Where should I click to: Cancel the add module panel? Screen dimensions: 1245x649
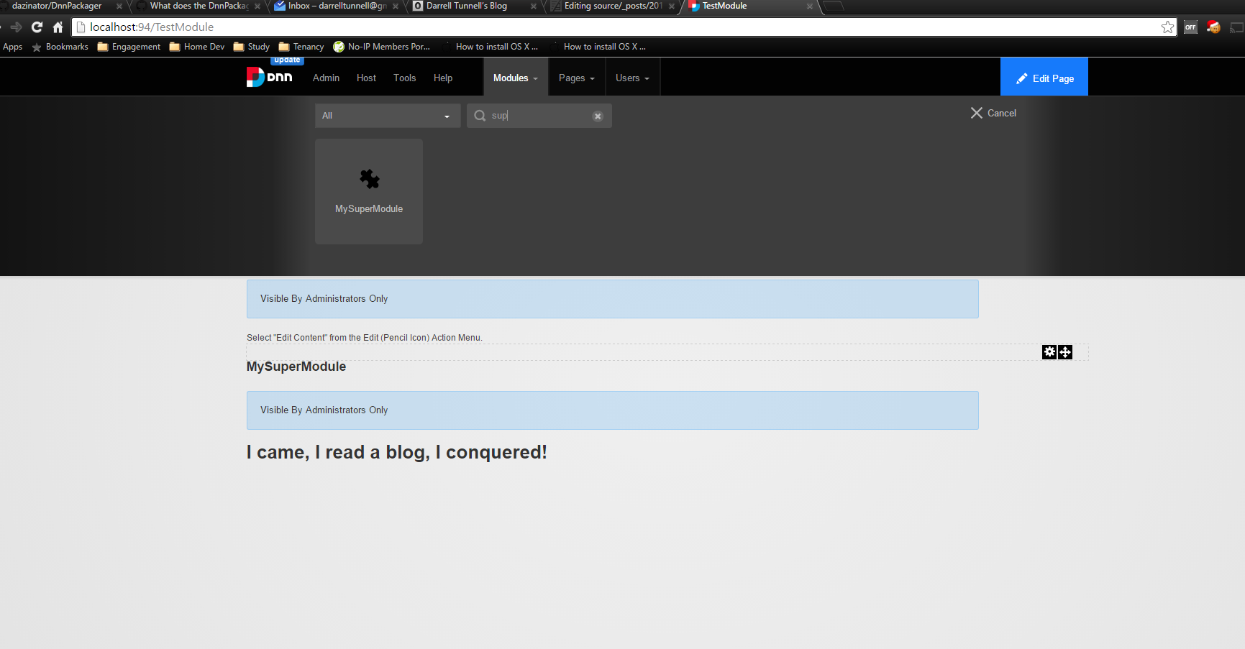coord(993,113)
